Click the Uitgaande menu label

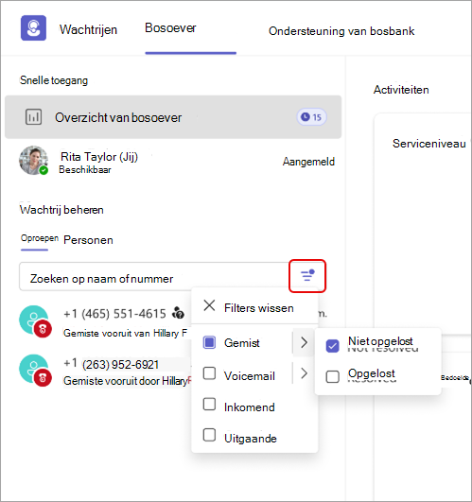coord(251,438)
